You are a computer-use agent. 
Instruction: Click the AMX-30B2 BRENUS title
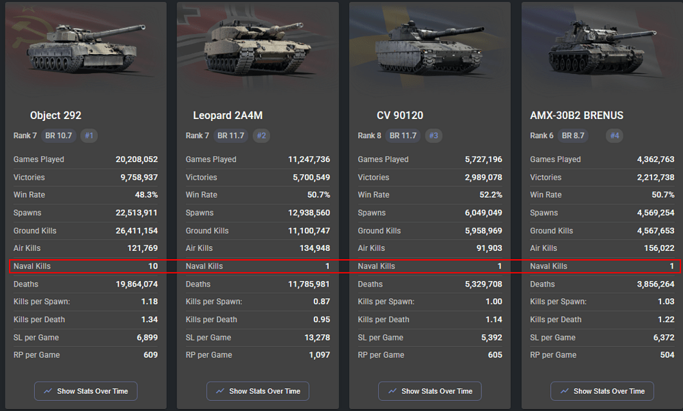pyautogui.click(x=576, y=116)
